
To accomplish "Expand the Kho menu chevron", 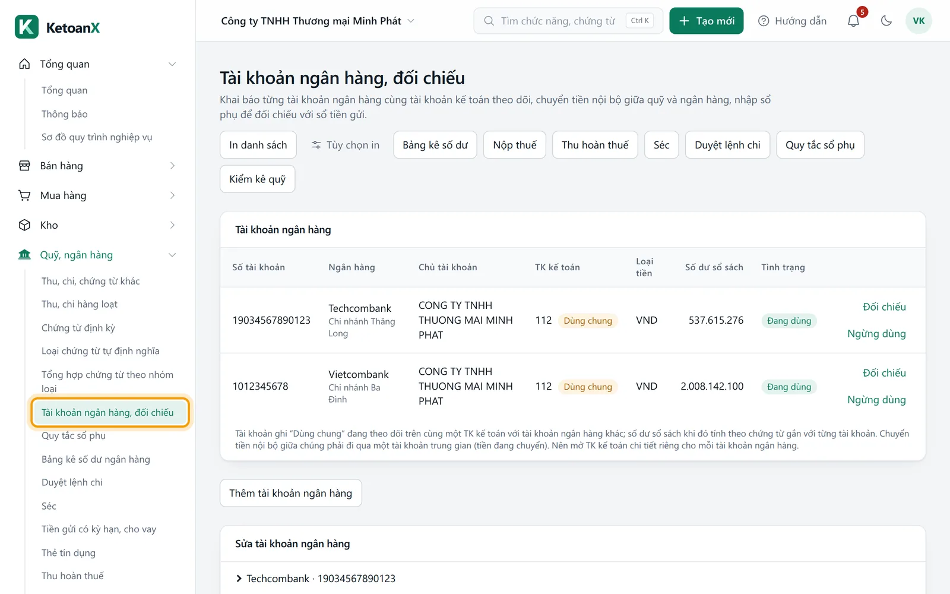I will (172, 225).
